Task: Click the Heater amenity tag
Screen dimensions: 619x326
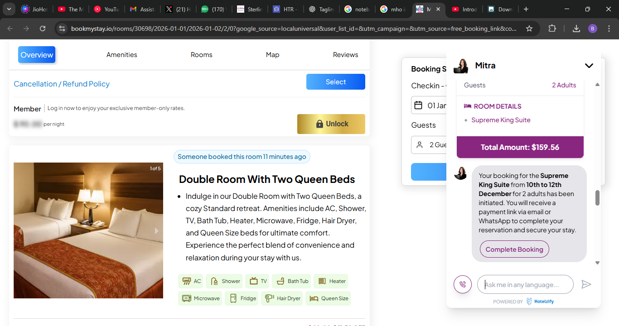Action: tap(331, 281)
